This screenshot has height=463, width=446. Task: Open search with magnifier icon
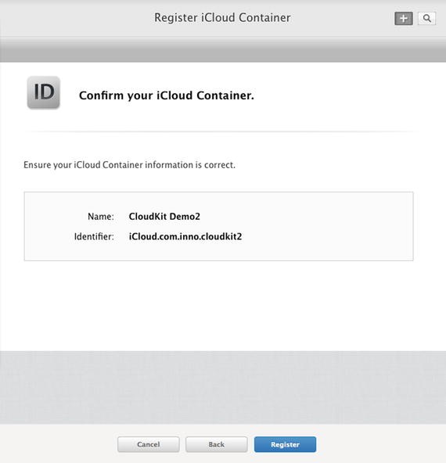click(x=426, y=19)
